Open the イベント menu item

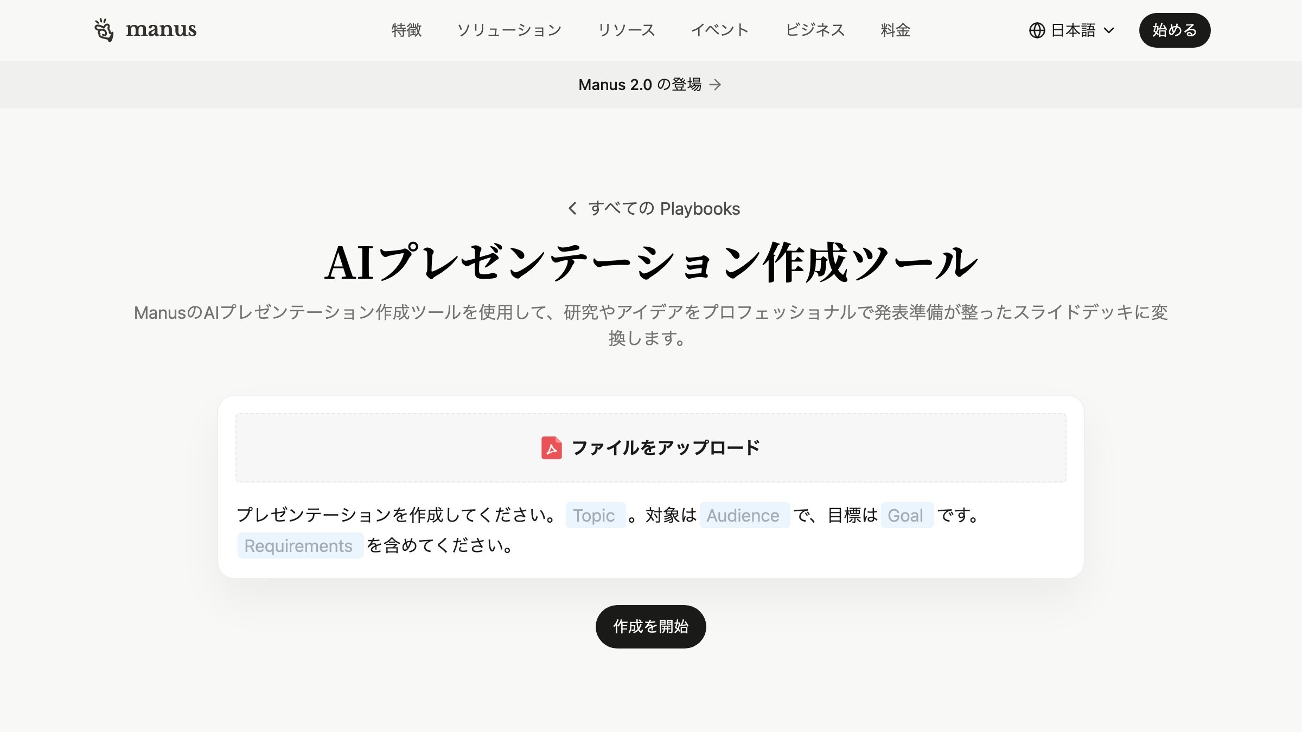pos(720,30)
